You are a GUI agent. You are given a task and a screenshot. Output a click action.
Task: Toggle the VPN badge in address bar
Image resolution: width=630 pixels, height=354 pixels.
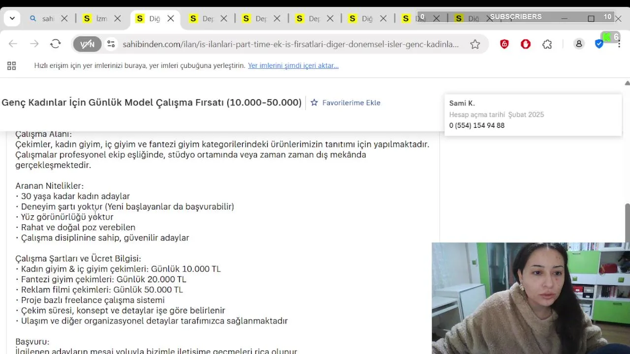click(x=87, y=44)
